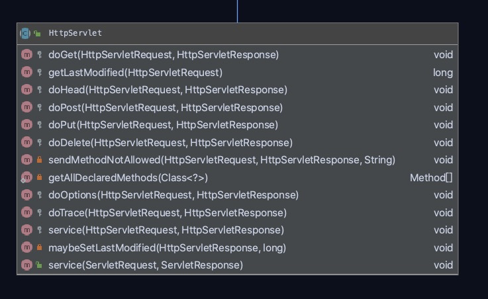This screenshot has width=488, height=299.
Task: Click the public visibility icon beside service(ServletRequest
Action: [39, 265]
